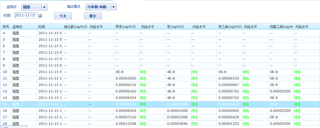The height and width of the screenshot is (128, 320).
Task: Click the 苯乙烯(ug/m3) column header
Action: point(230,27)
